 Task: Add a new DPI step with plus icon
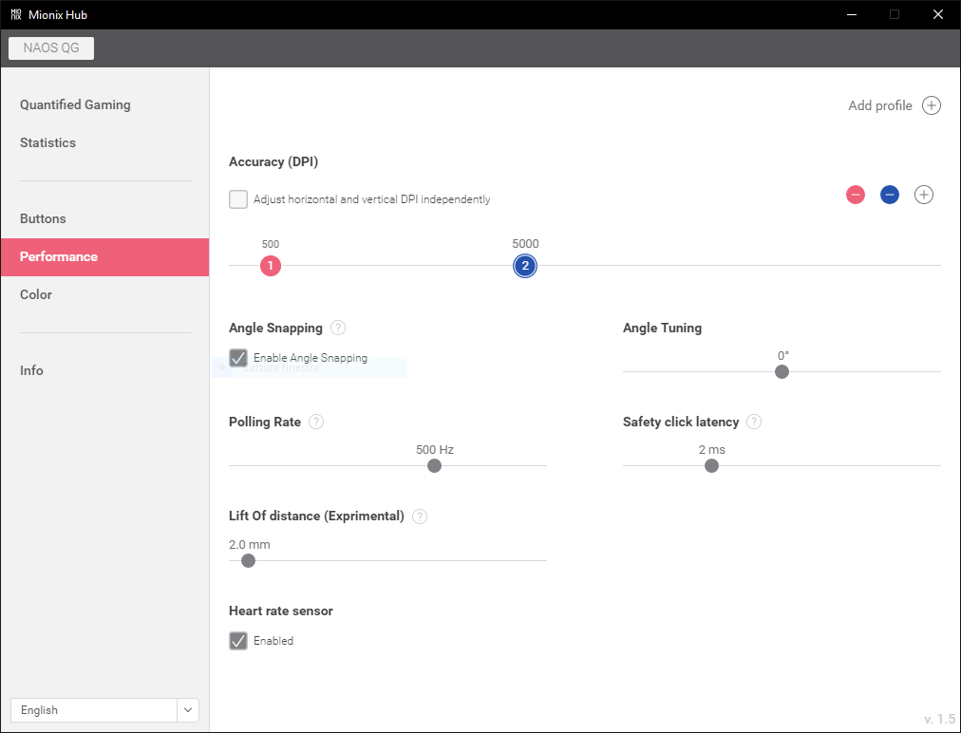coord(924,195)
